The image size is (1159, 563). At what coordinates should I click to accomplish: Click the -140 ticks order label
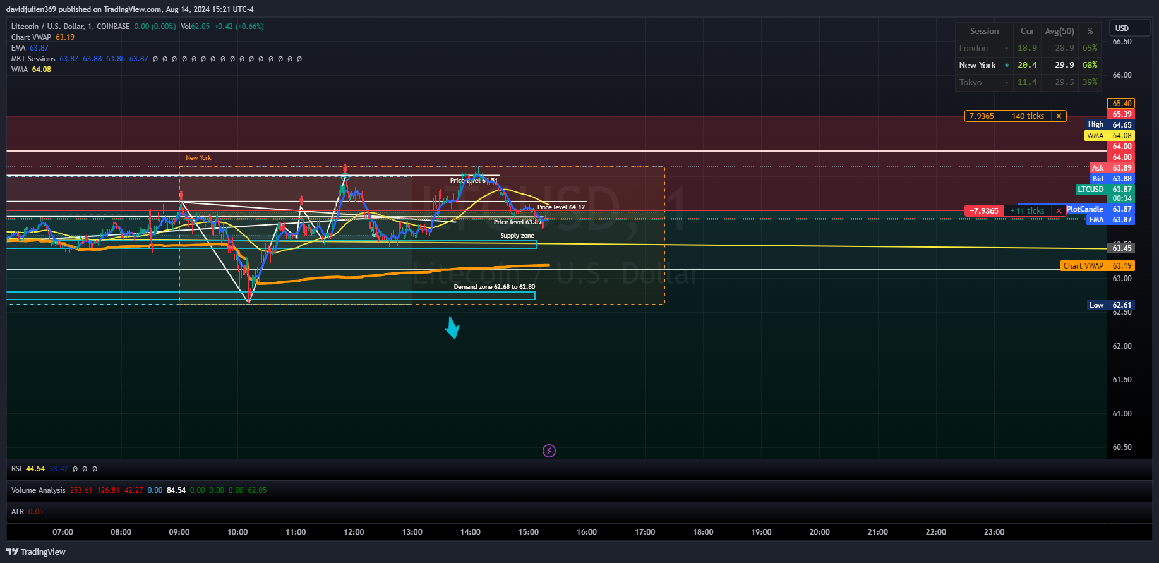1025,116
